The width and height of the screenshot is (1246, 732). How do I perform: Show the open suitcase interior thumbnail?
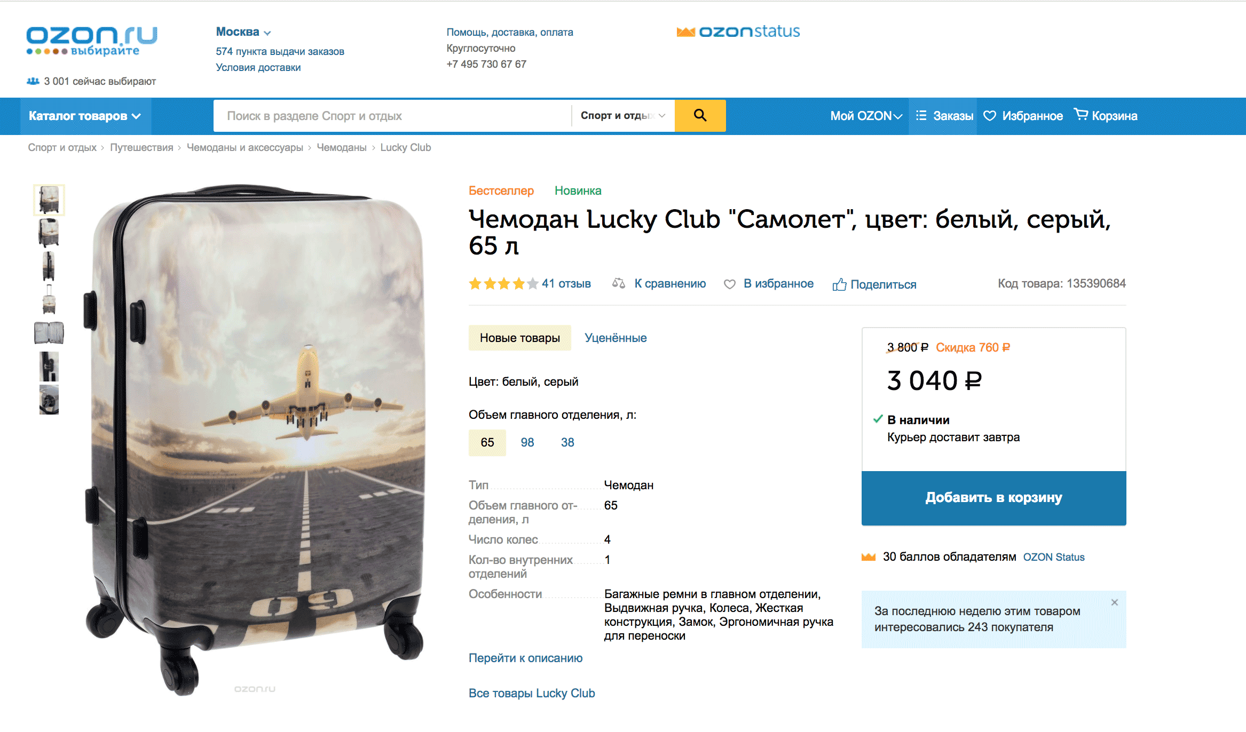pyautogui.click(x=49, y=333)
